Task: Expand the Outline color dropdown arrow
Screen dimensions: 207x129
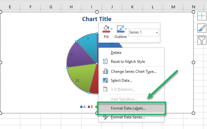Action: (126, 29)
